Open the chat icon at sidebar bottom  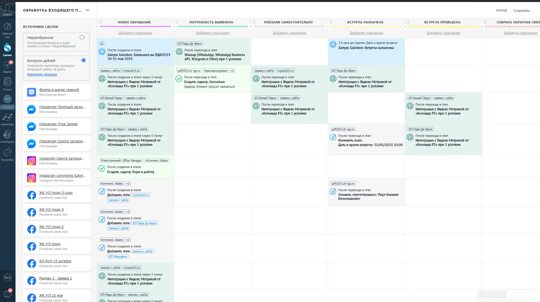[7, 294]
